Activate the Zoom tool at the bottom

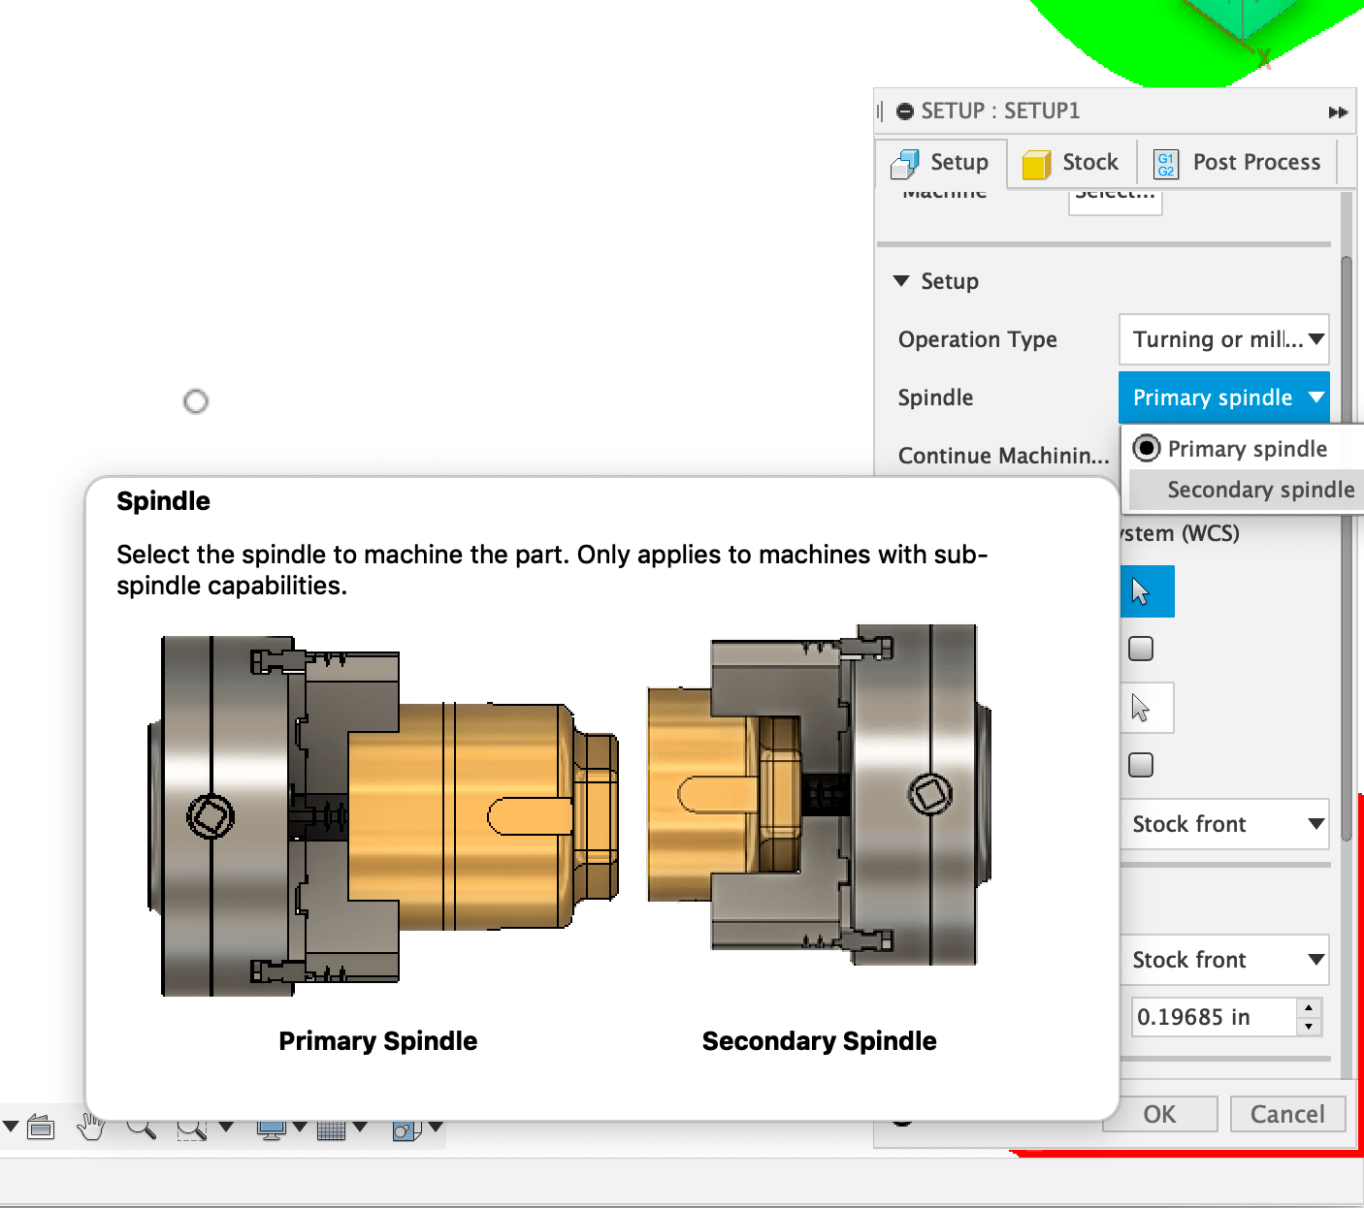coord(142,1128)
